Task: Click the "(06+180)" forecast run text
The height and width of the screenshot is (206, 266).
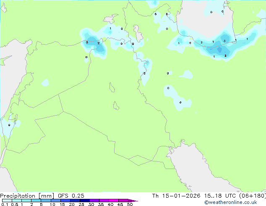Action: 253,196
